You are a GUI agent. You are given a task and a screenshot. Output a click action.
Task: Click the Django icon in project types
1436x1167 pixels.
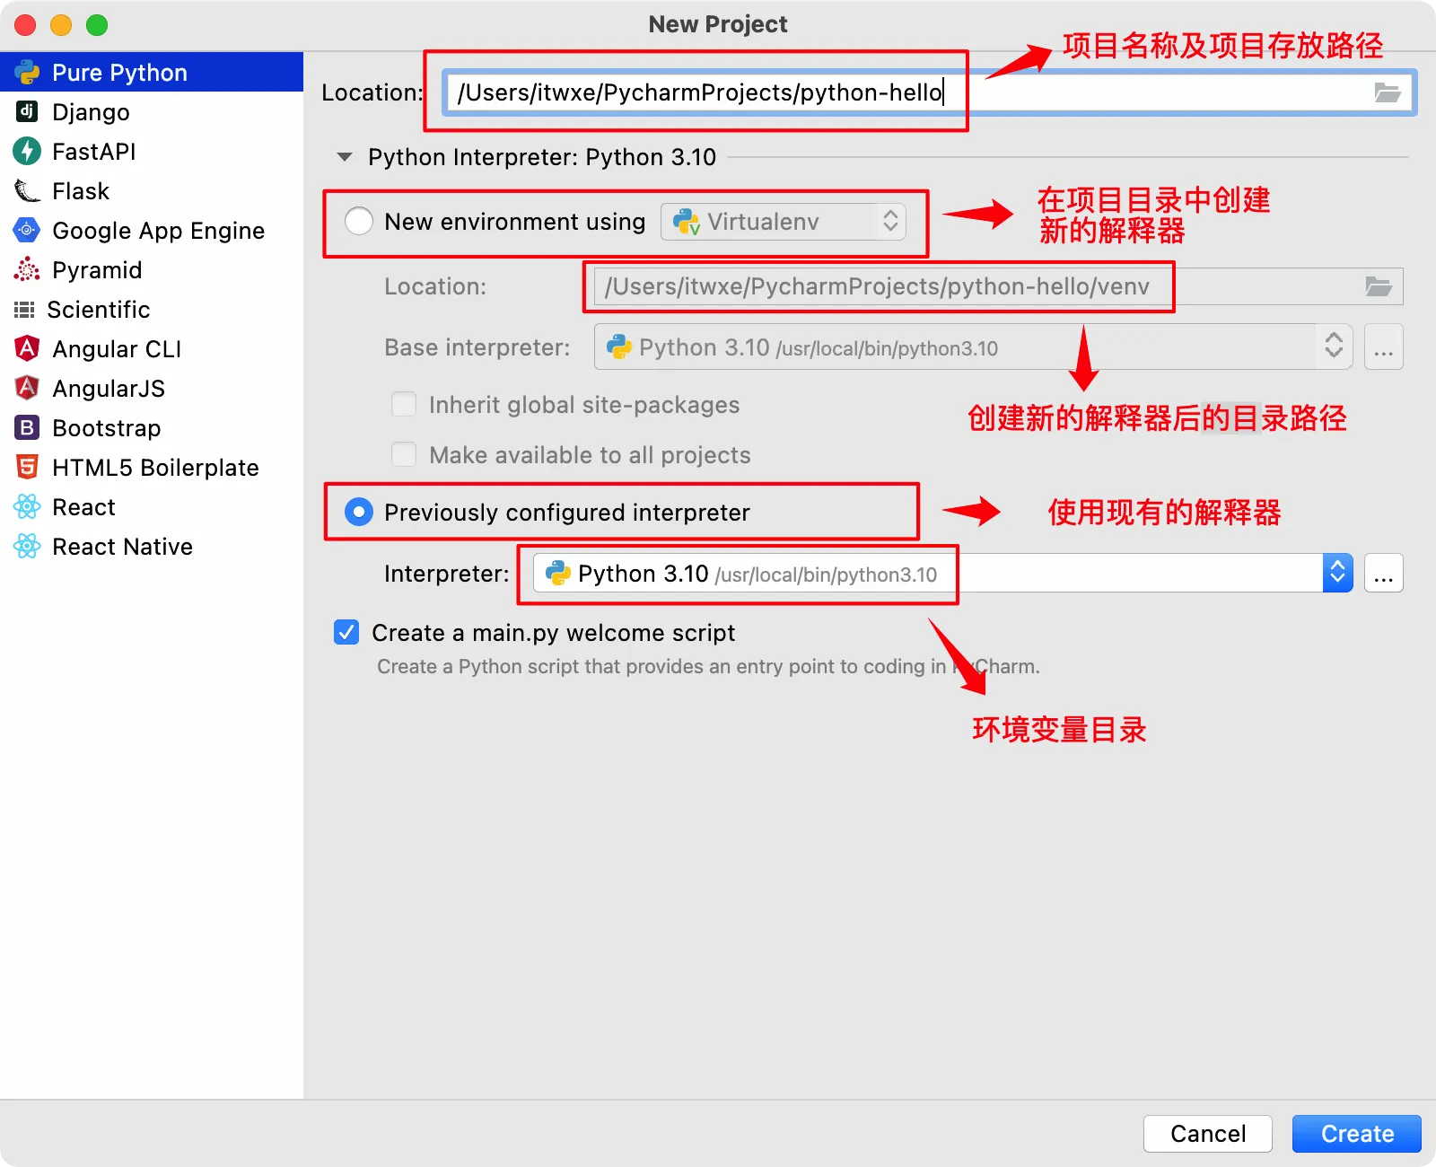pyautogui.click(x=27, y=111)
